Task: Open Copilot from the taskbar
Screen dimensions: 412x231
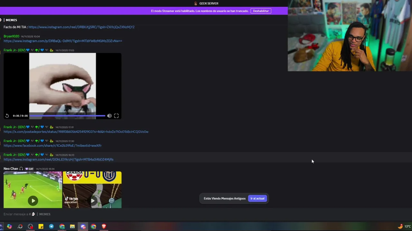Action: click(9, 227)
